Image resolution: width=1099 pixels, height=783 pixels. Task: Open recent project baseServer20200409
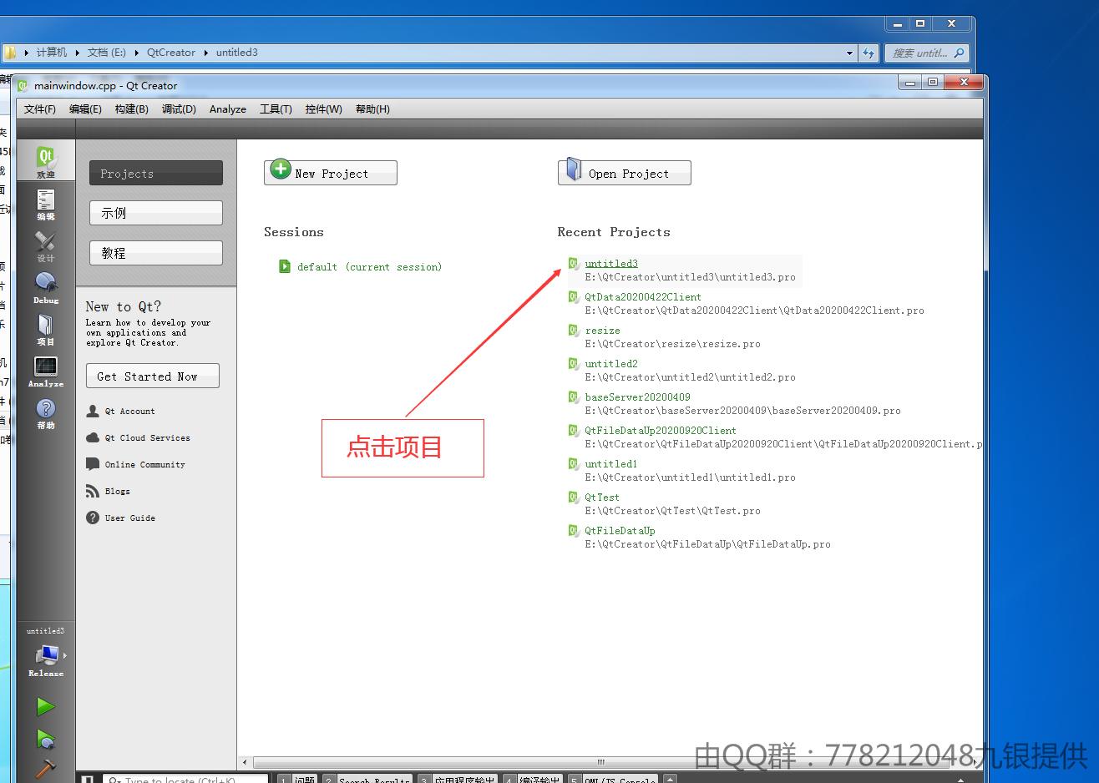click(x=637, y=397)
